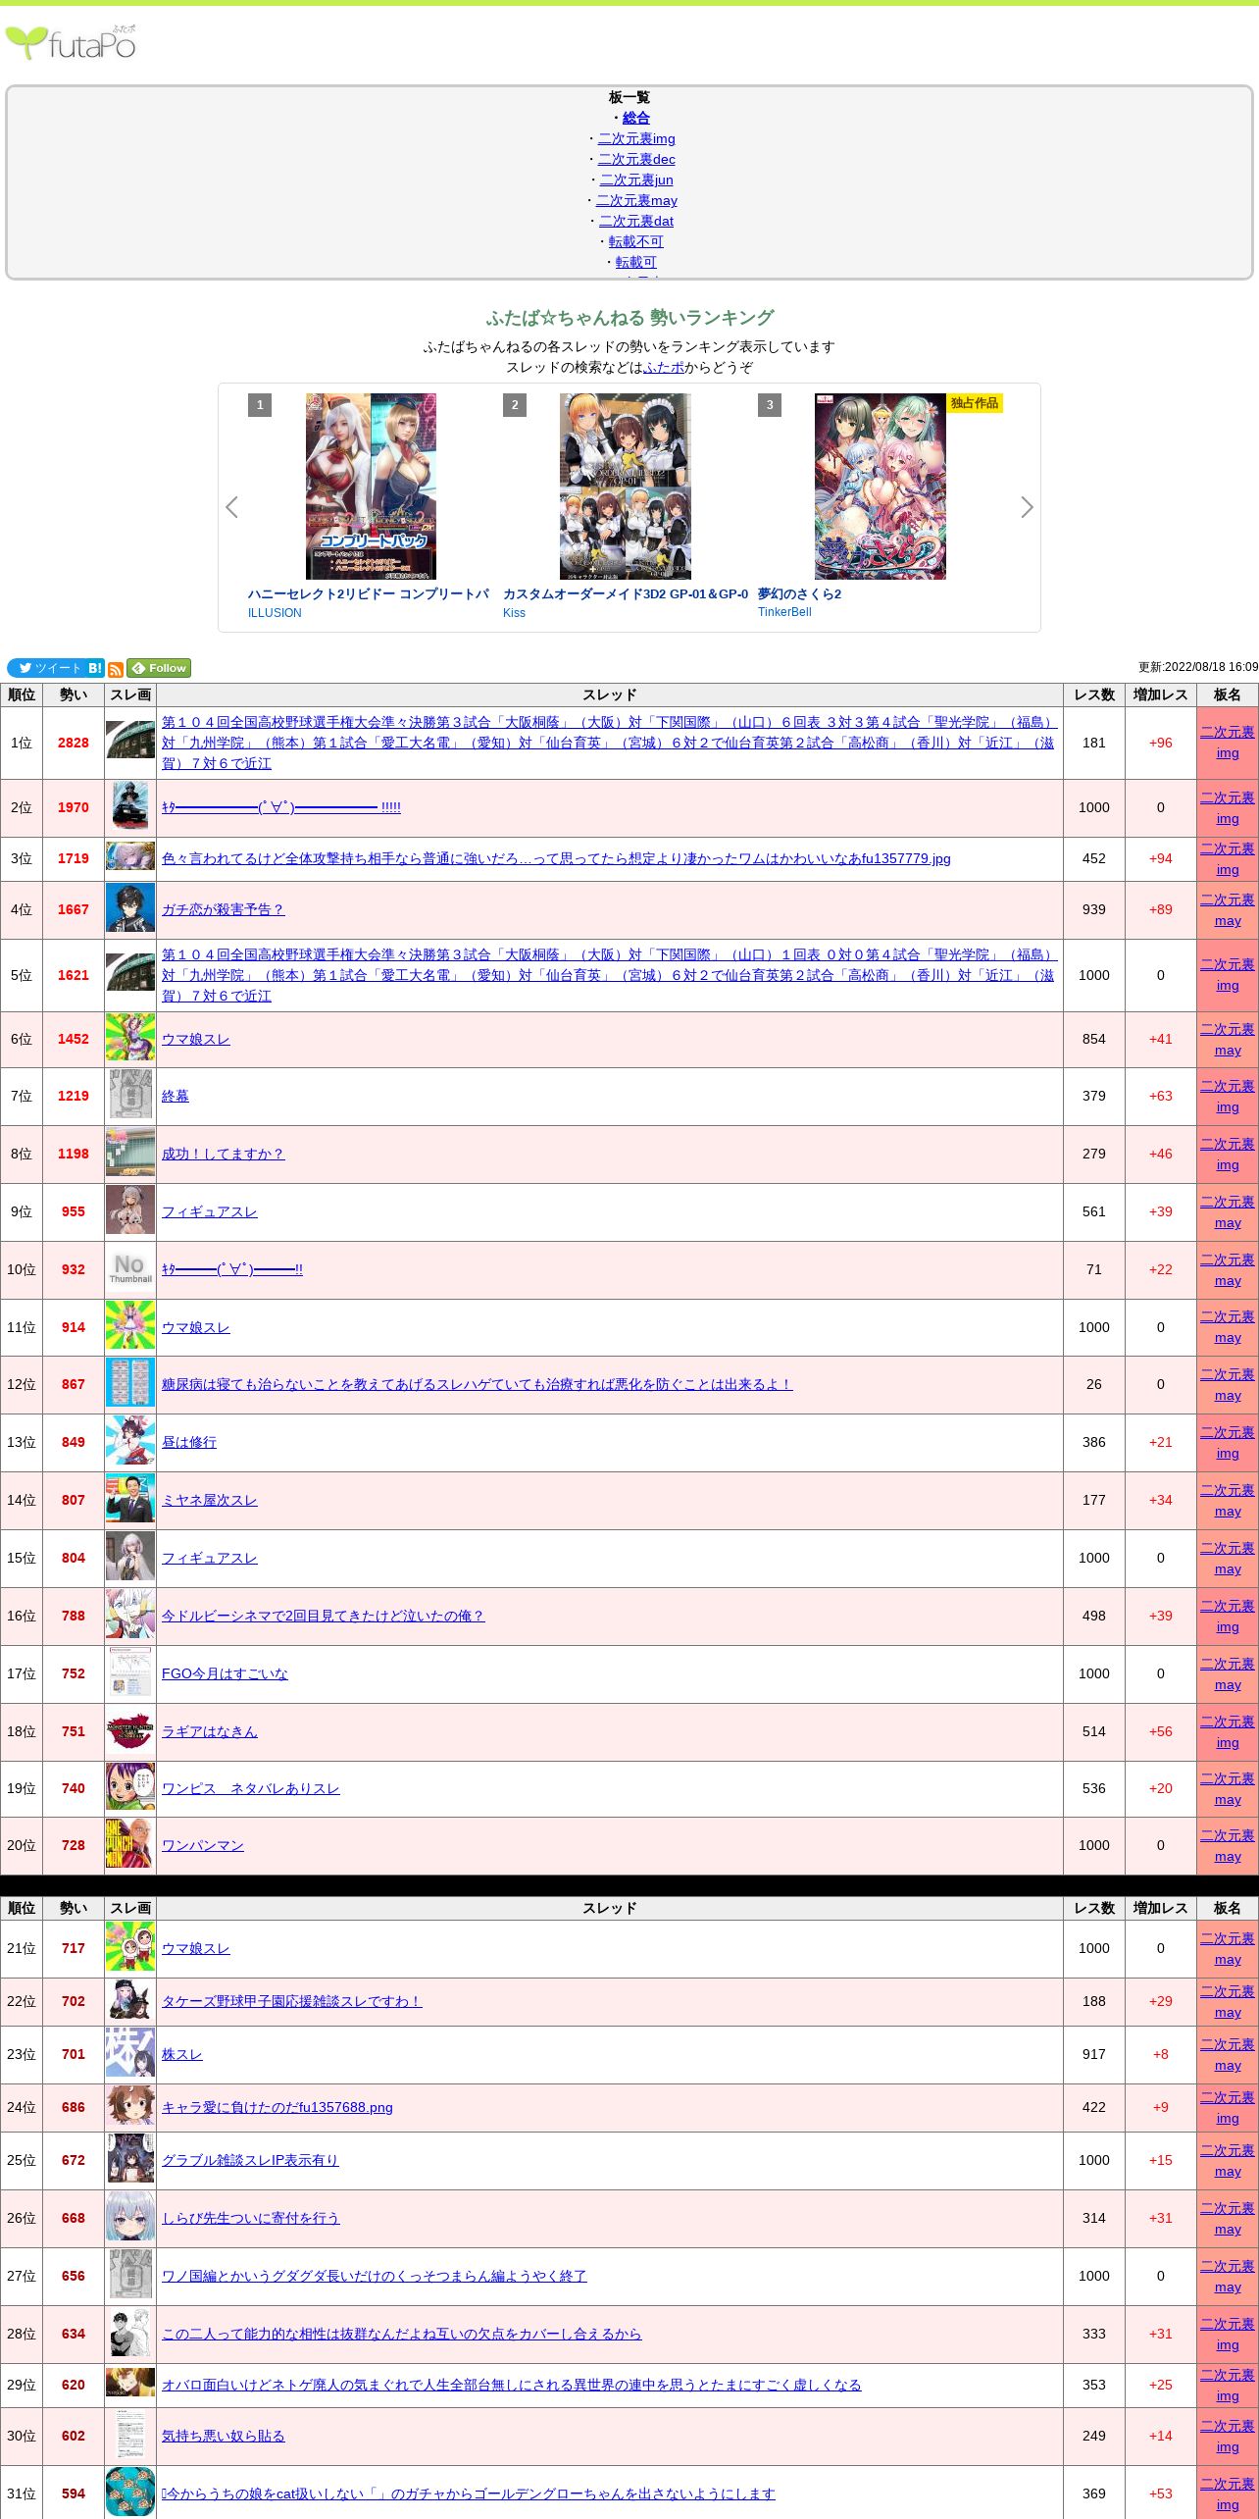This screenshot has width=1259, height=2519.
Task: Go to previous carousel slide arrow
Action: pos(231,507)
